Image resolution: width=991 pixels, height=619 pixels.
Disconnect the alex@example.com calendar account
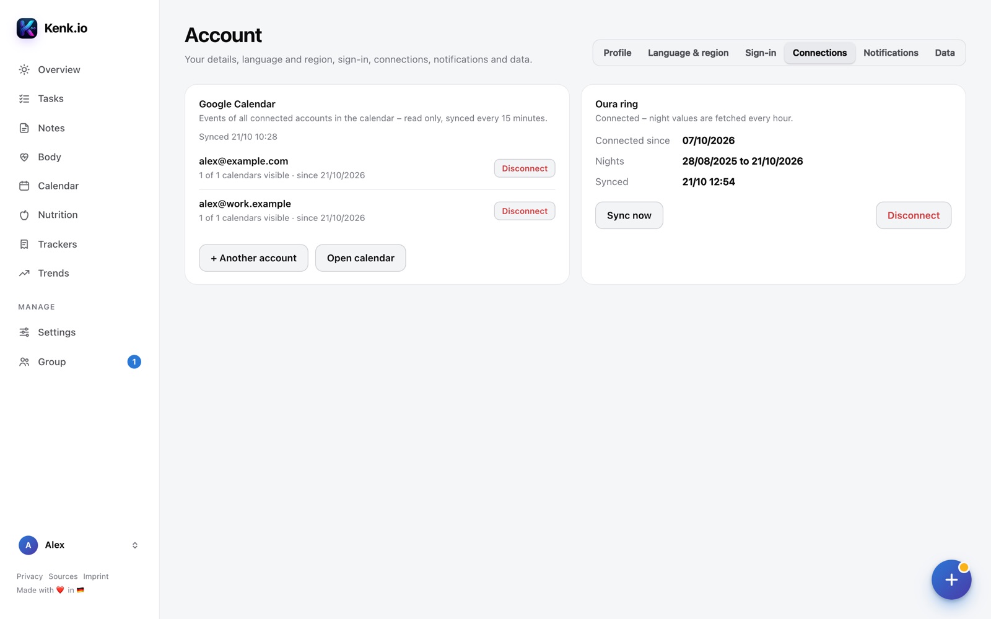pos(525,168)
